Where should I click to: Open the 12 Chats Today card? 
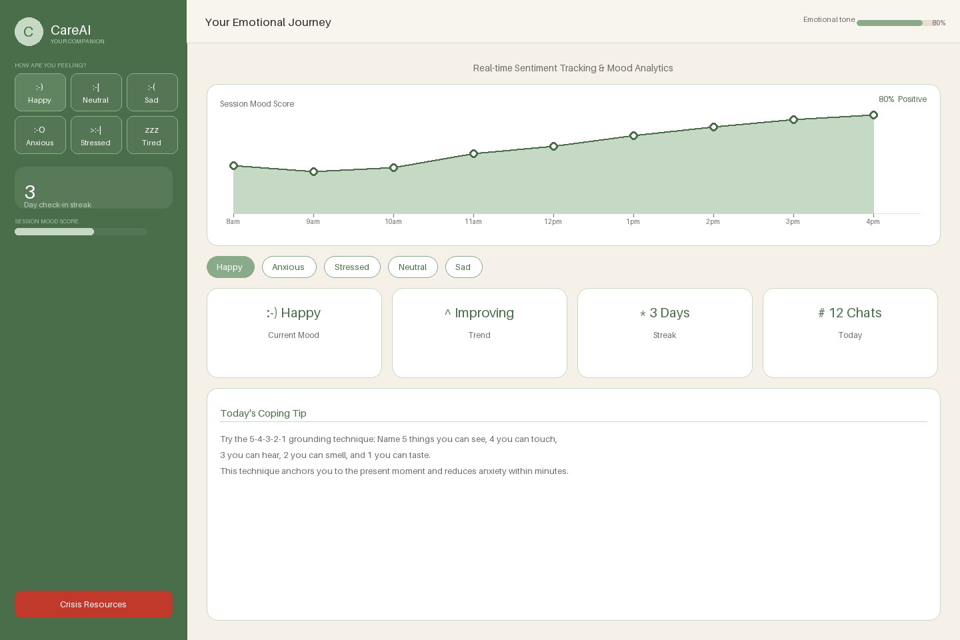pyautogui.click(x=850, y=333)
